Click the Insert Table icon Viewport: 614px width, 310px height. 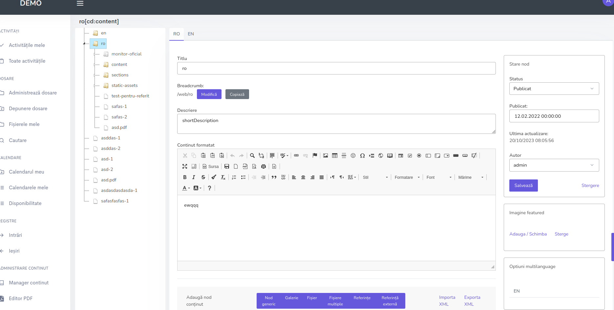point(334,155)
